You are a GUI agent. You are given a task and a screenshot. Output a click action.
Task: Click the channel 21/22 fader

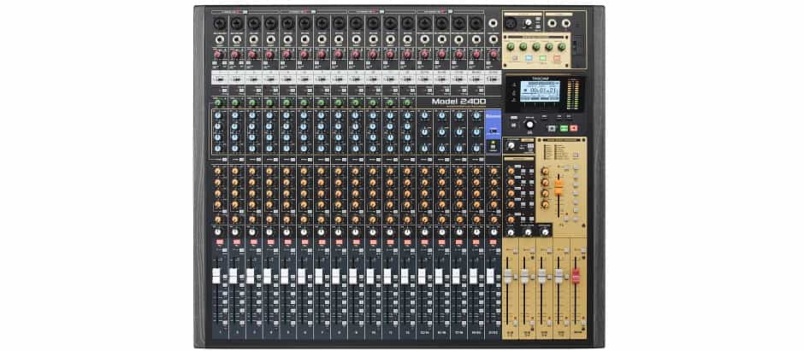pyautogui.click(x=492, y=277)
